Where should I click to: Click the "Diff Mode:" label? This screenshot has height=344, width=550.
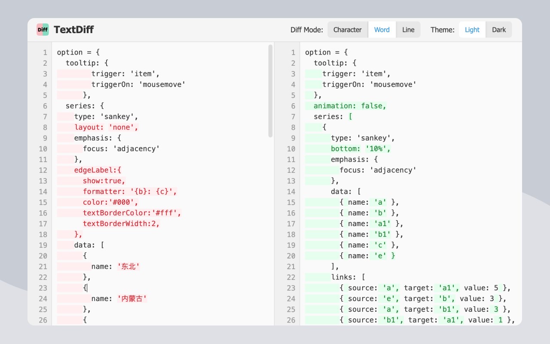(x=306, y=30)
